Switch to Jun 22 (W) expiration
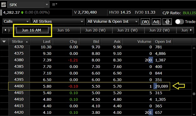196x116 pixels. 159,30
